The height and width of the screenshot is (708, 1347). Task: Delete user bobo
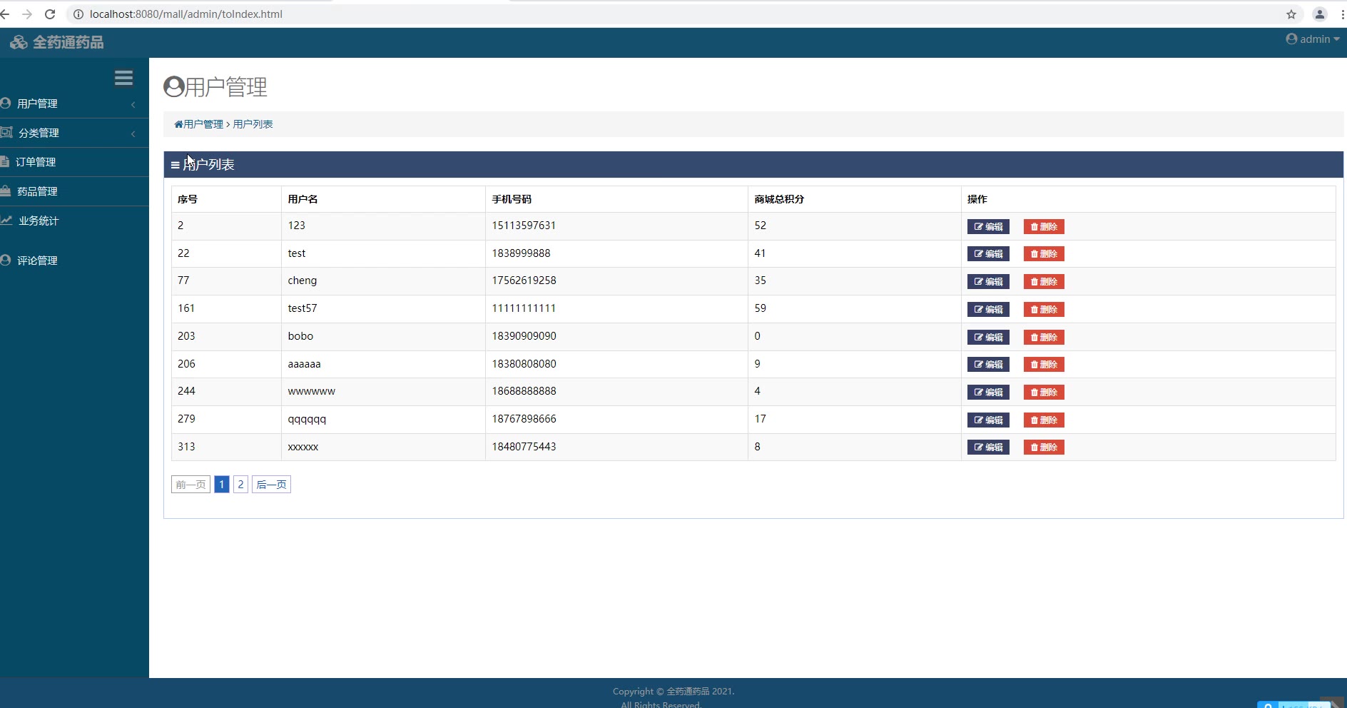1044,338
